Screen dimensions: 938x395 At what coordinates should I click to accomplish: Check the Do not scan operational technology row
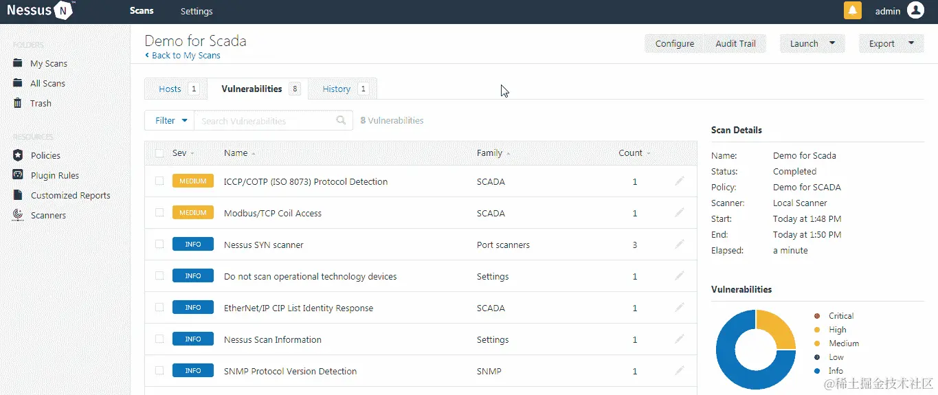pos(159,276)
